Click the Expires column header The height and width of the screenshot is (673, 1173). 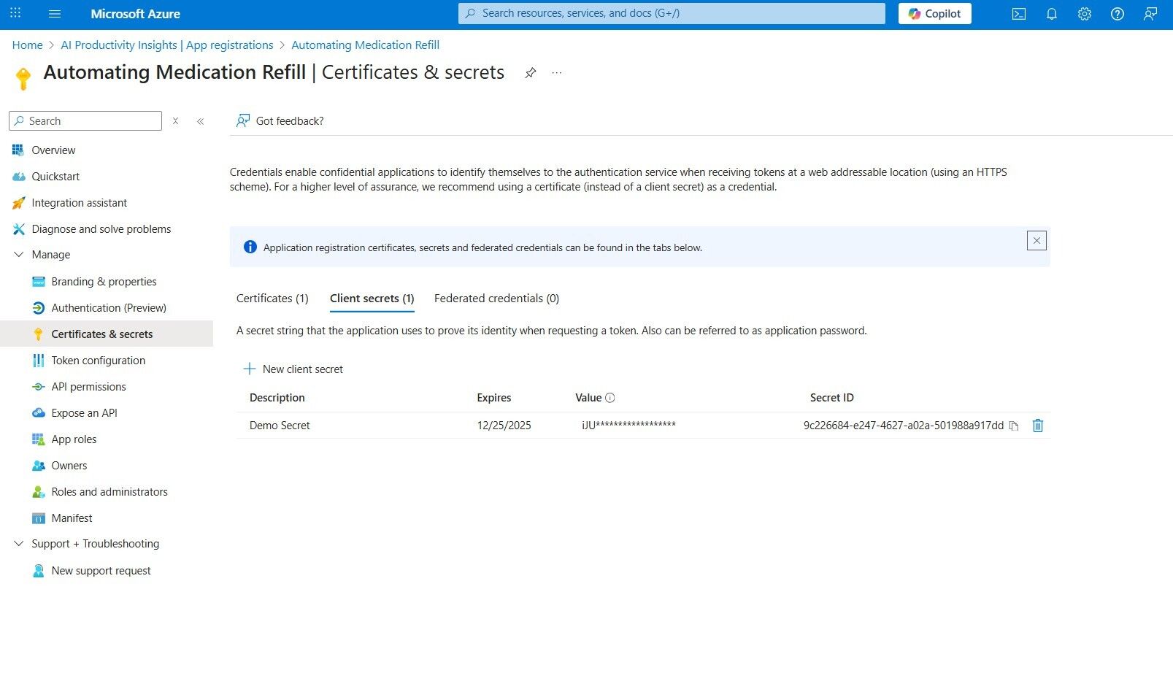(494, 398)
